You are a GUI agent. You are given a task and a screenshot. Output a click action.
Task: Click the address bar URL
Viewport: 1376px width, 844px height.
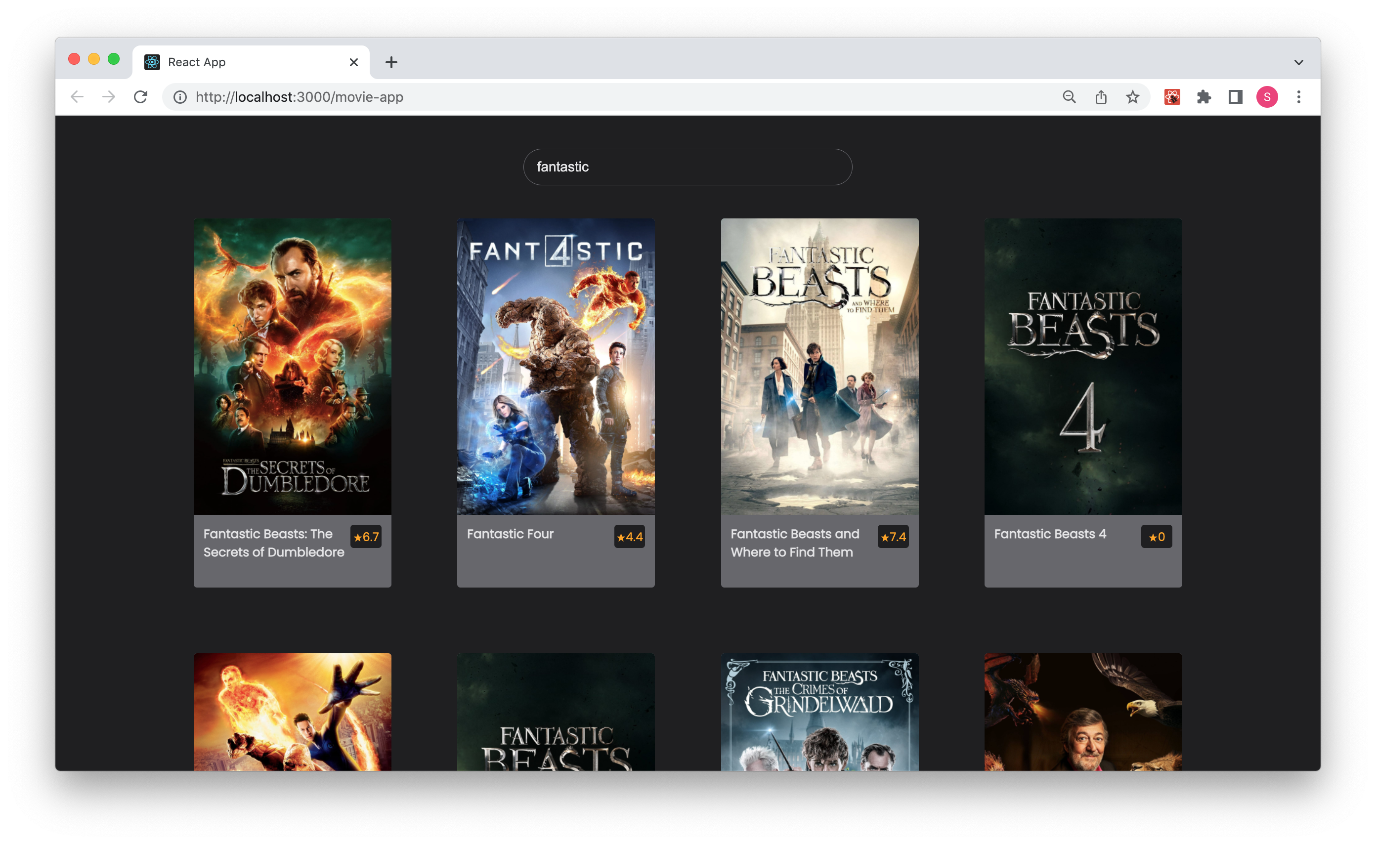300,97
